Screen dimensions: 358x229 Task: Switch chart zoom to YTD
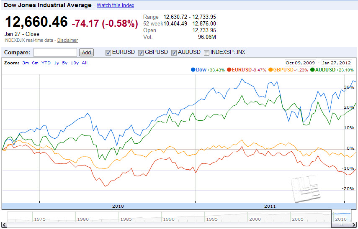click(x=46, y=63)
